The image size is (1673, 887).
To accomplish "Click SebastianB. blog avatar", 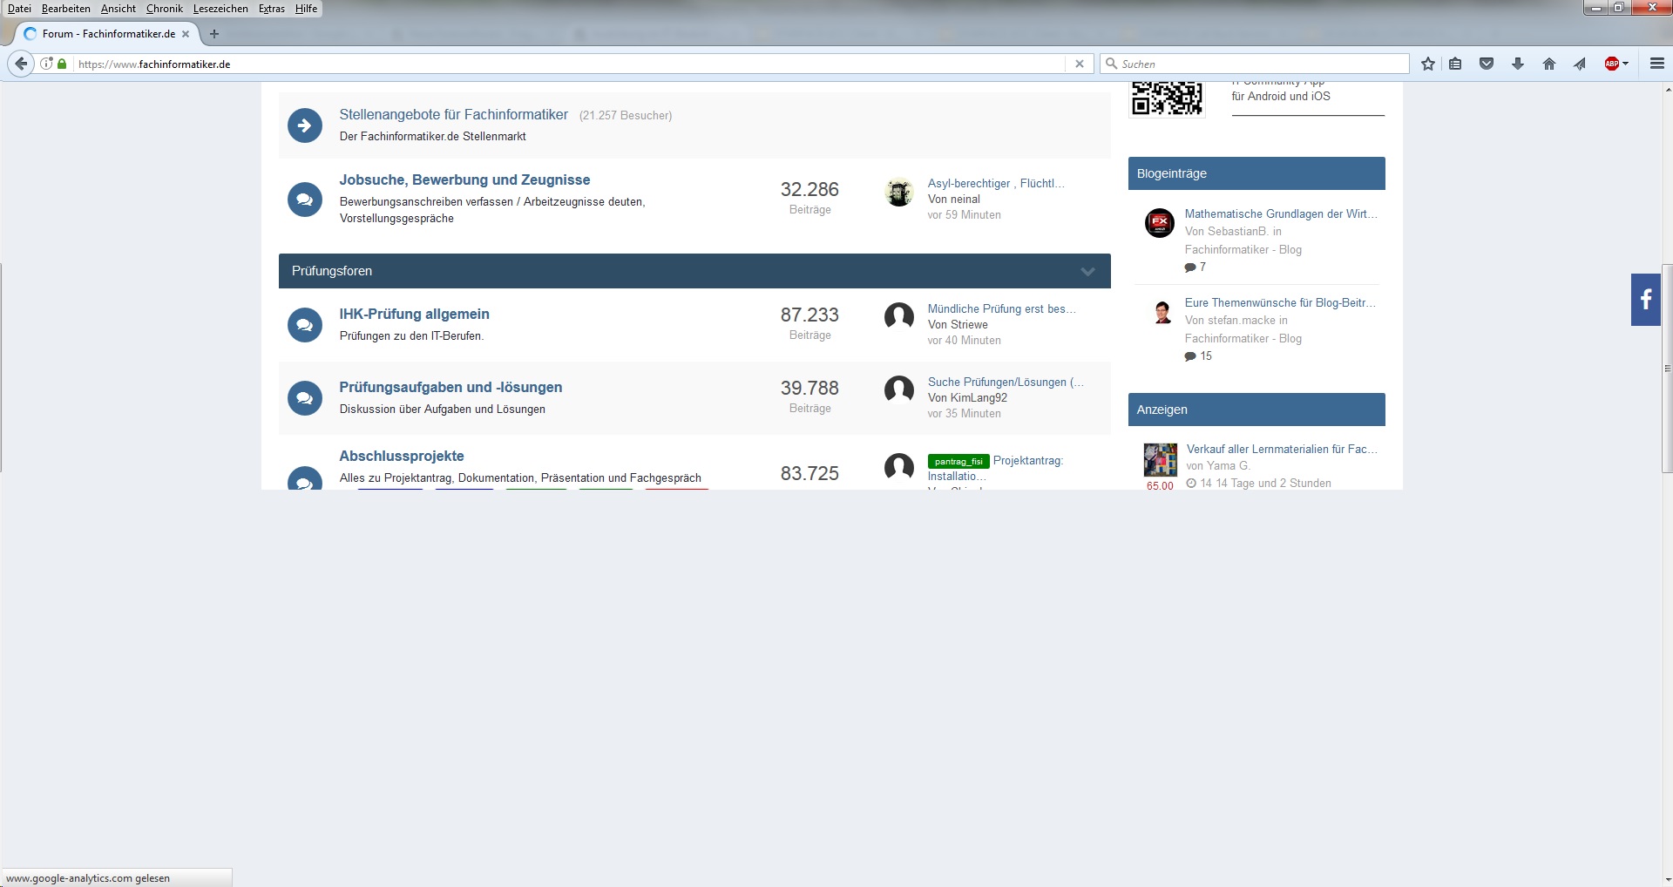I will [1160, 223].
